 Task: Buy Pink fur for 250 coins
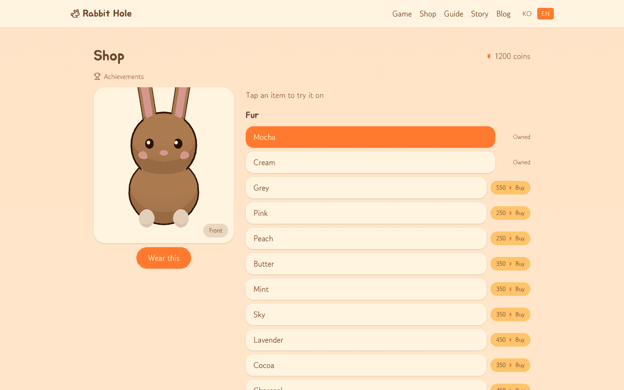pyautogui.click(x=510, y=213)
